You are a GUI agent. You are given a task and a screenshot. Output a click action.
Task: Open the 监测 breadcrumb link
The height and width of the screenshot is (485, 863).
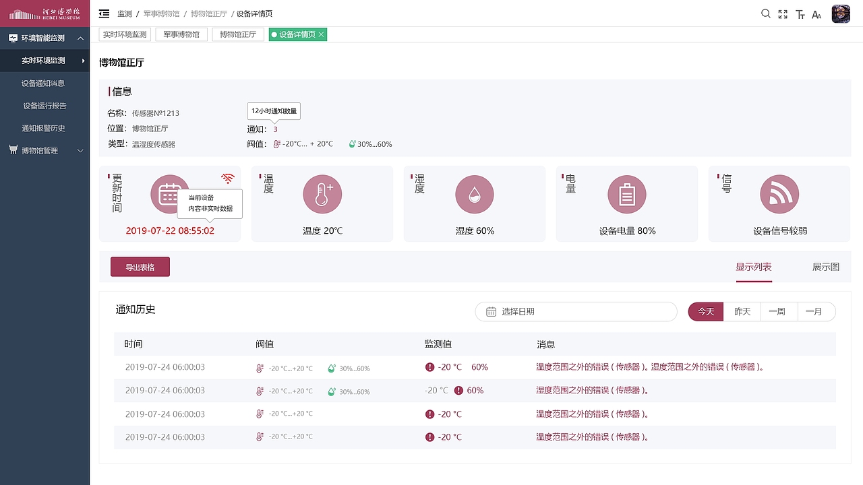tap(125, 13)
